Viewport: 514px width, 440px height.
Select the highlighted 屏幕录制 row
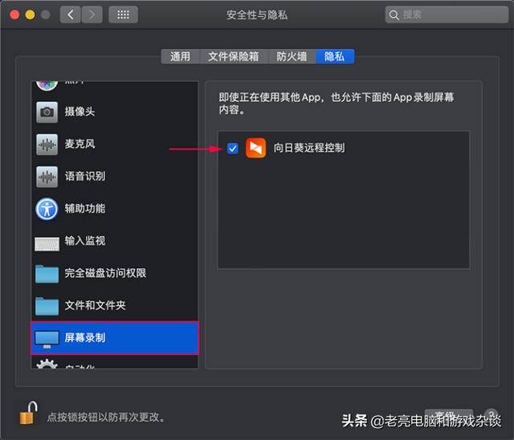pos(115,338)
